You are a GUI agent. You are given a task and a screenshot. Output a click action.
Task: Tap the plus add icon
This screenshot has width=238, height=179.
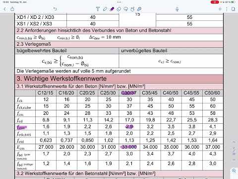tap(220, 9)
